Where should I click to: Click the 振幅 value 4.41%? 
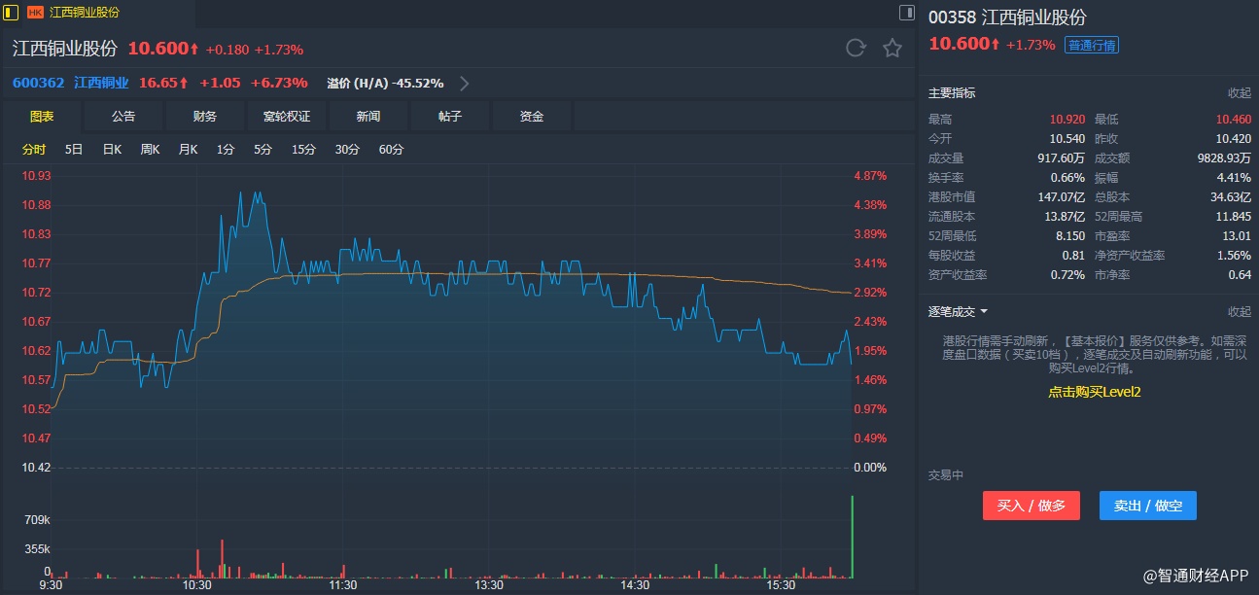(x=1235, y=177)
